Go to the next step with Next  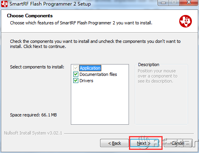point(144,143)
